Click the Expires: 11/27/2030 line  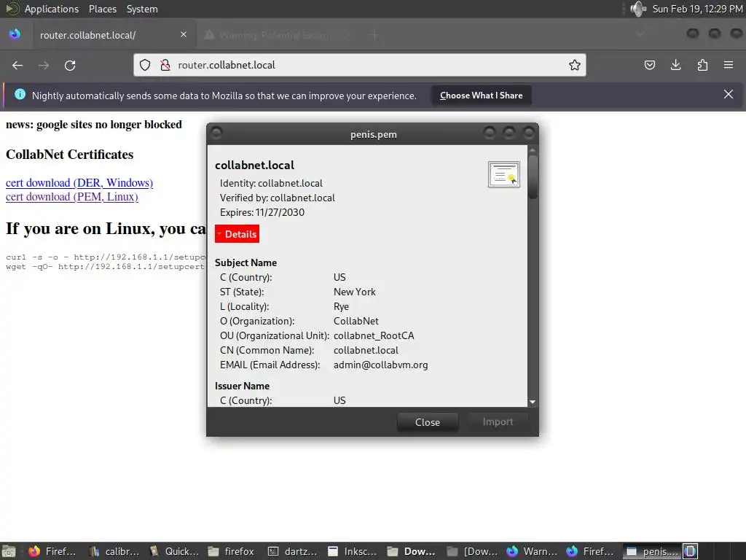coord(262,212)
